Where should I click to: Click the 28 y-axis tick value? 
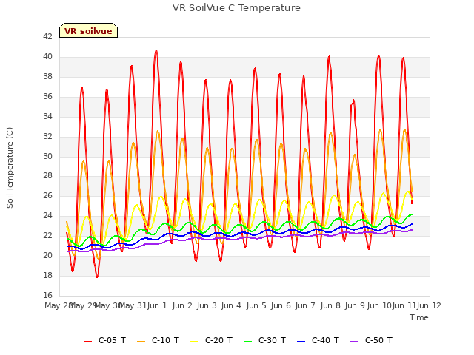[47, 175]
